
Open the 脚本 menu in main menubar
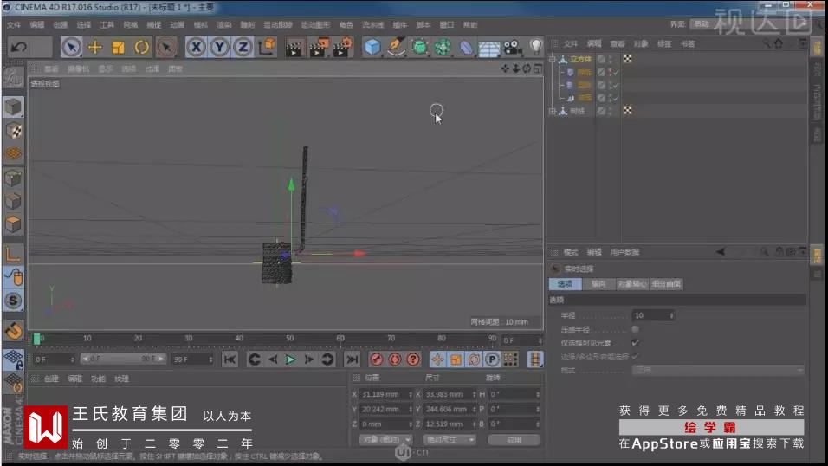coord(423,25)
